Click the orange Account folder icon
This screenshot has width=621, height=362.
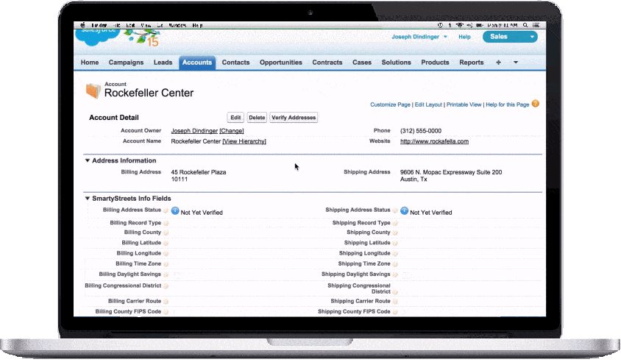tap(93, 90)
